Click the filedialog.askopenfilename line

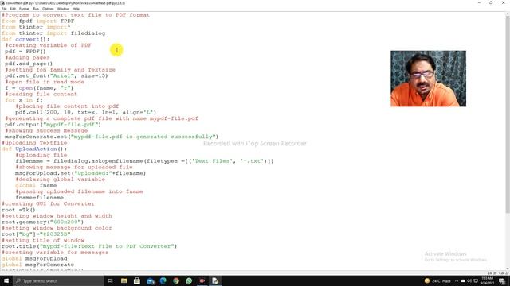pos(144,161)
